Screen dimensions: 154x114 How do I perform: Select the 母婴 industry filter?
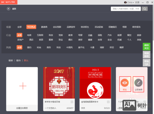tap(80, 35)
